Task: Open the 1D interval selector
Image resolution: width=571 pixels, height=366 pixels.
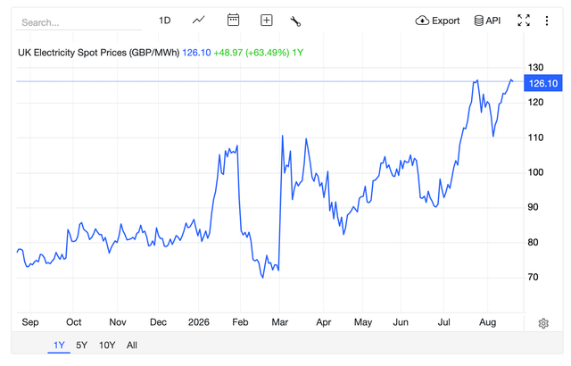Action: pyautogui.click(x=164, y=21)
